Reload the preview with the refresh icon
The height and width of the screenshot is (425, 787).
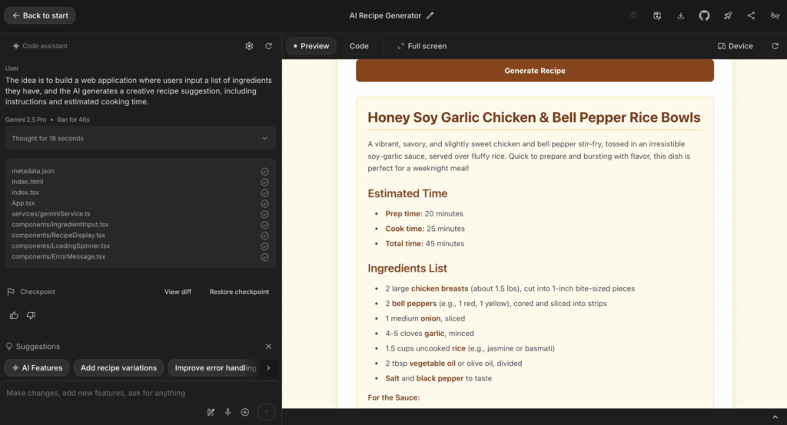coord(775,46)
